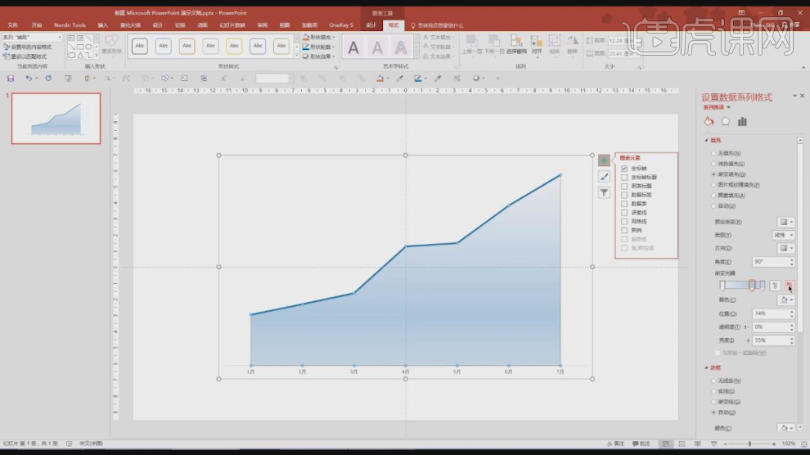Uncheck the 坐标轴 axes checkbox
The image size is (810, 455).
coord(624,169)
